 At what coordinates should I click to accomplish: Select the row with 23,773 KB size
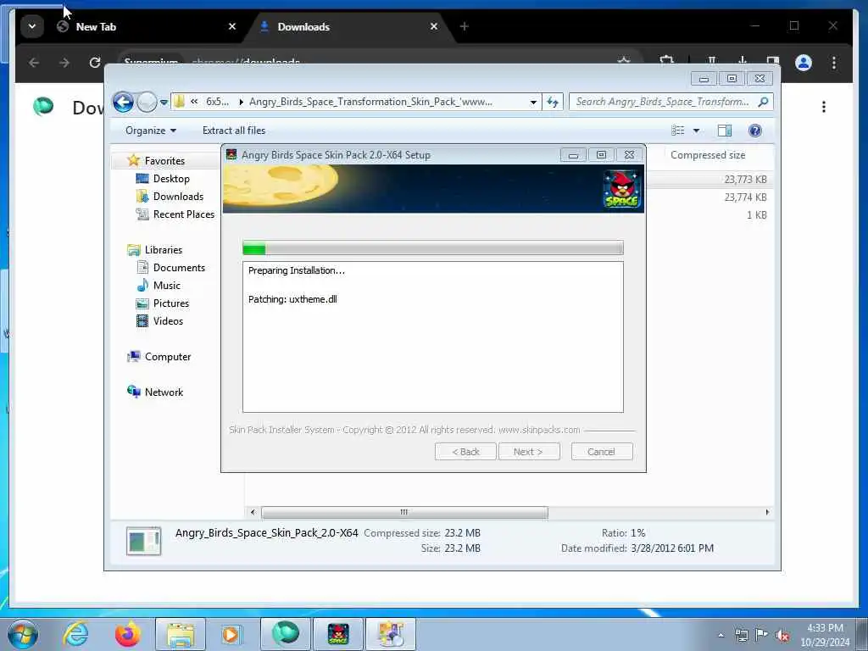709,180
